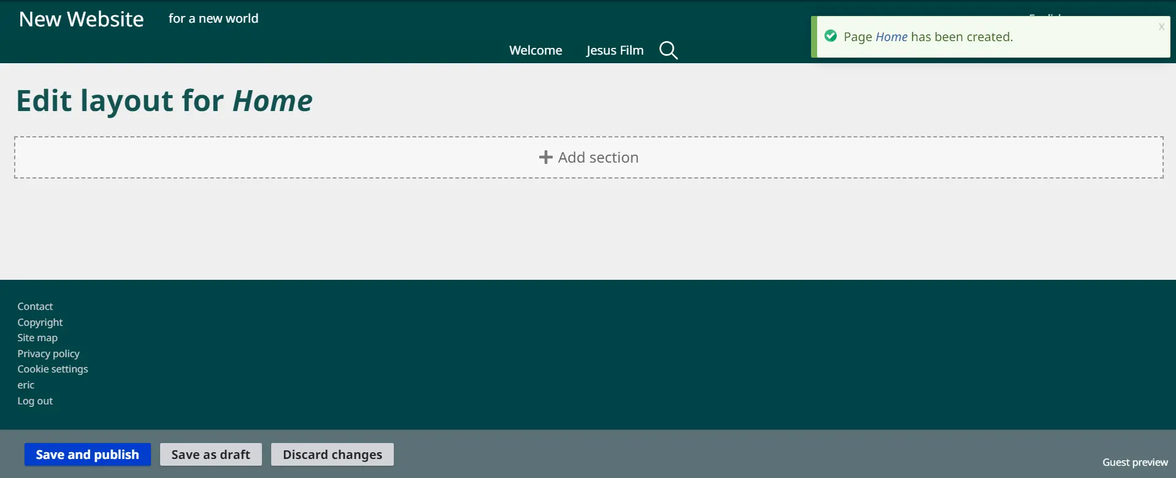The image size is (1176, 478).
Task: Open the Welcome menu item
Action: pos(535,50)
